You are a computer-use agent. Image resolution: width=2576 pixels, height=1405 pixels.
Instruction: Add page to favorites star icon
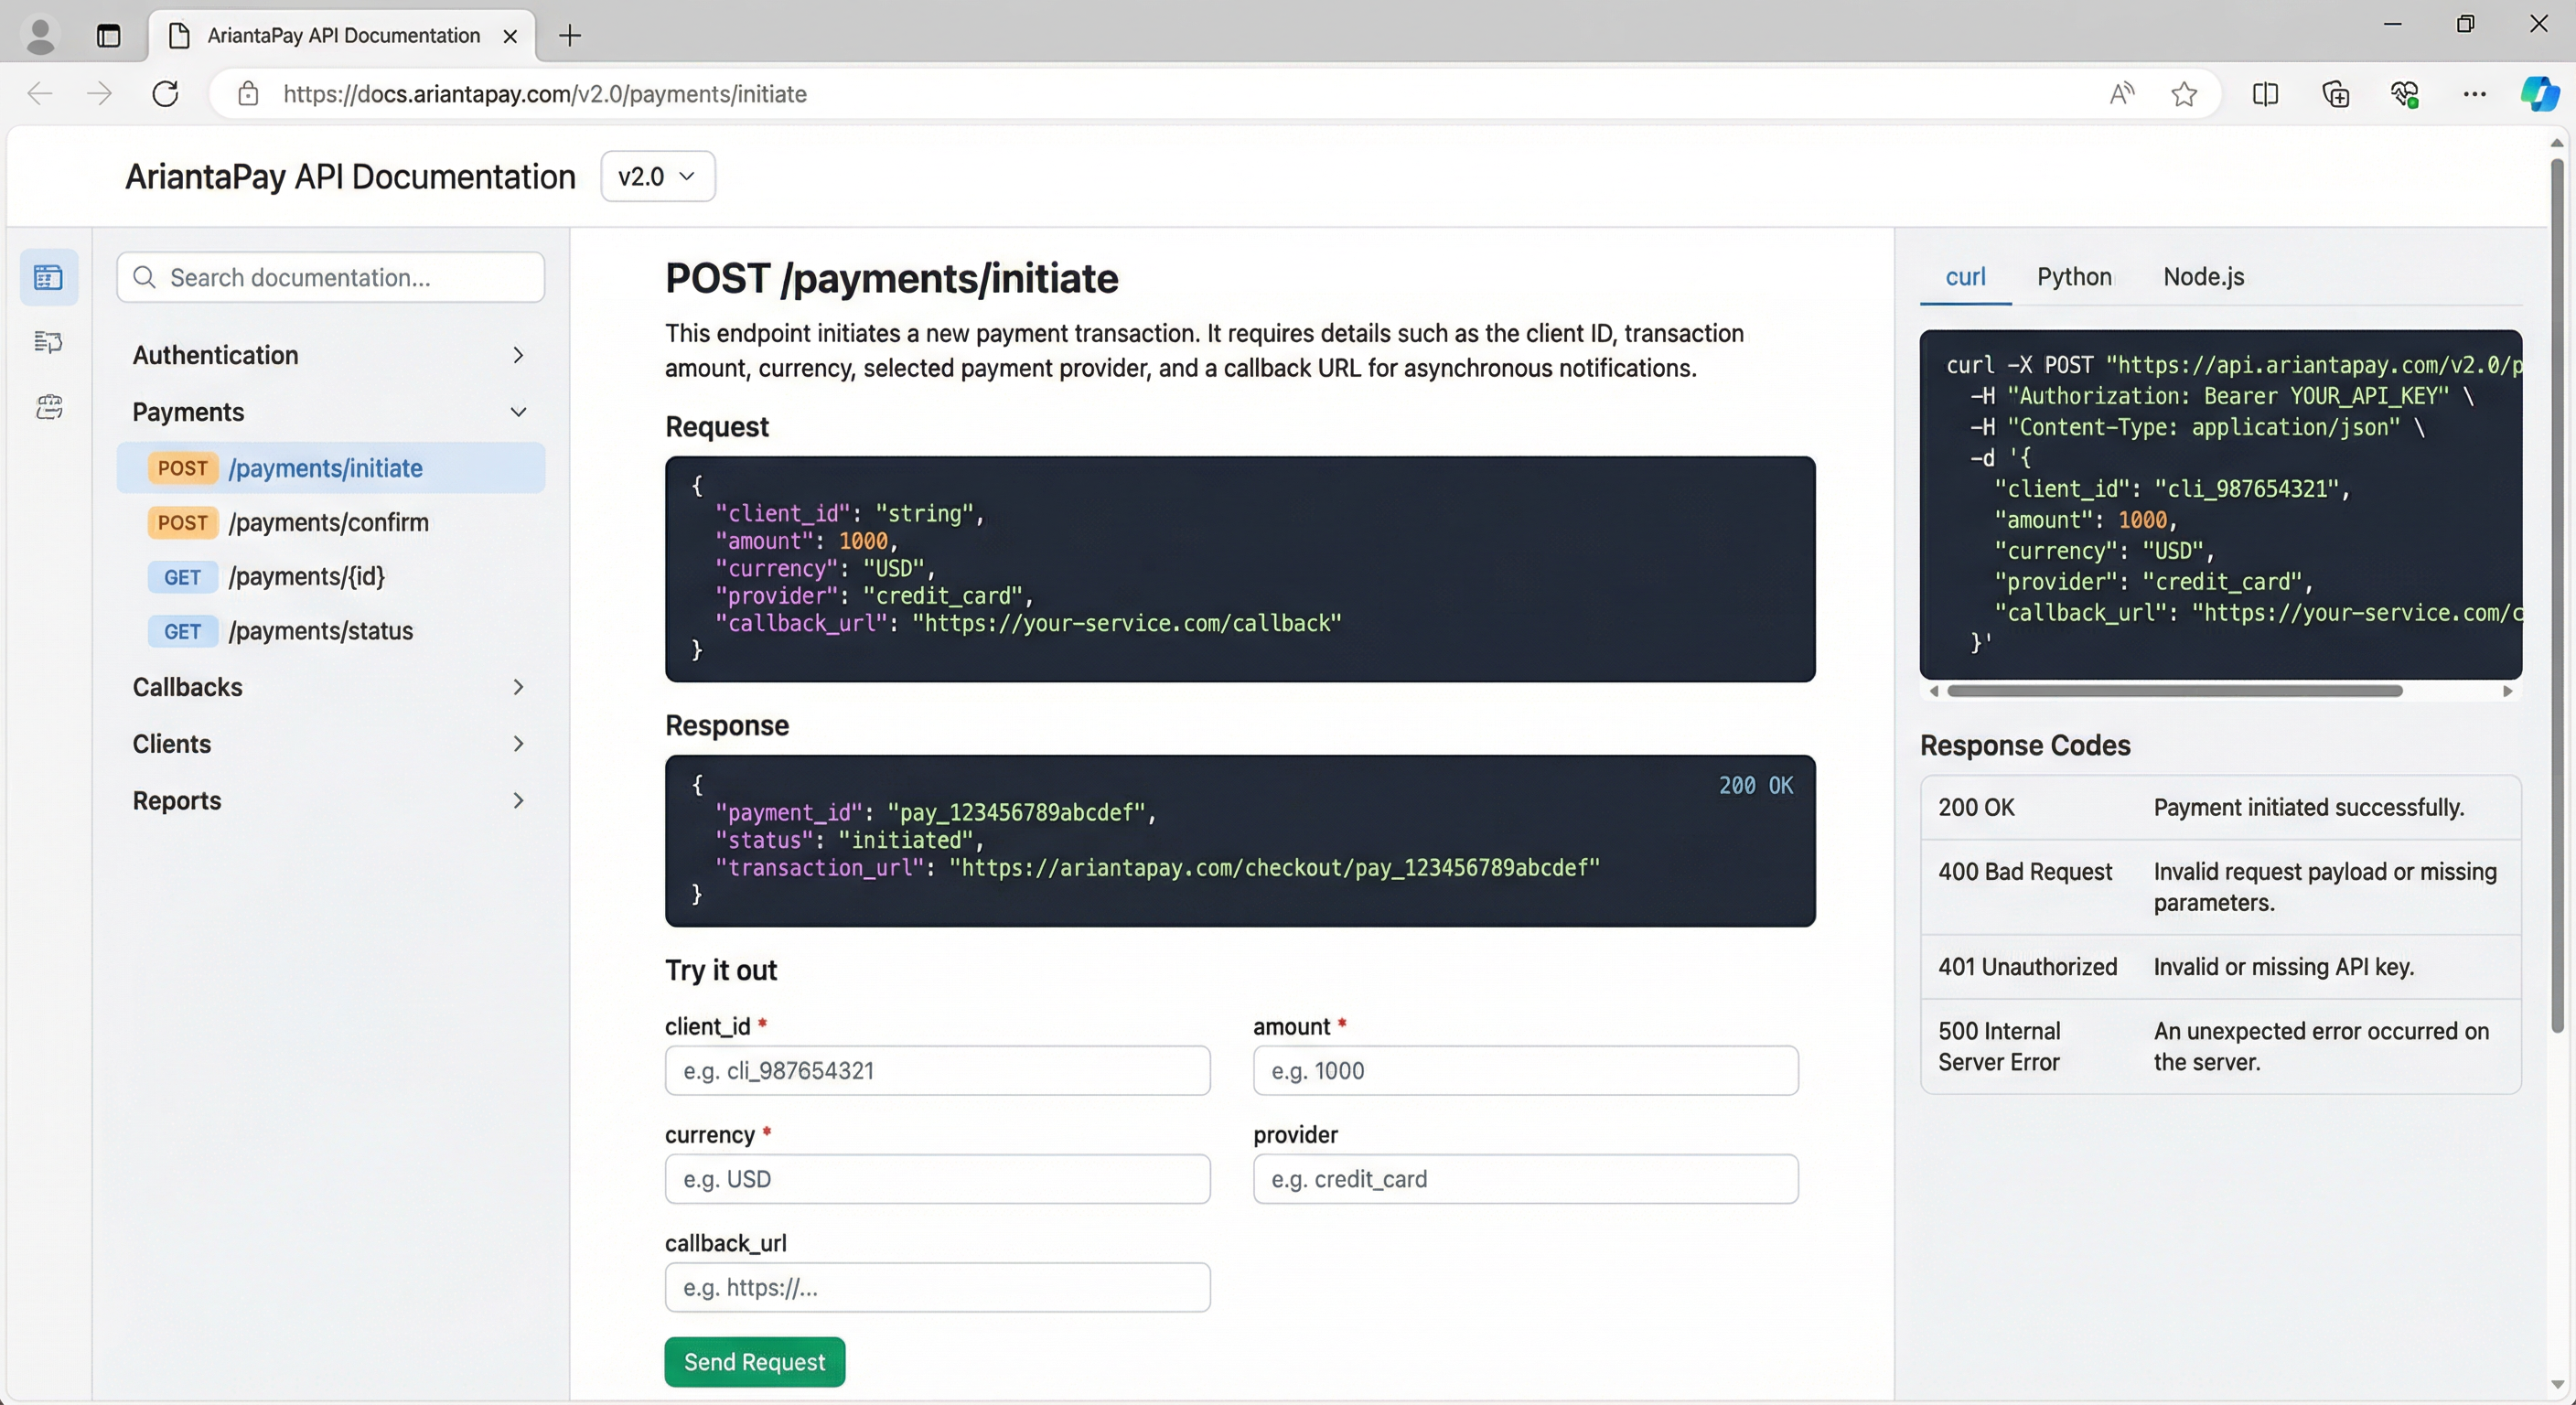(x=2184, y=94)
